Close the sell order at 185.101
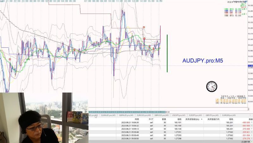253x143 pixels. pos(252,122)
